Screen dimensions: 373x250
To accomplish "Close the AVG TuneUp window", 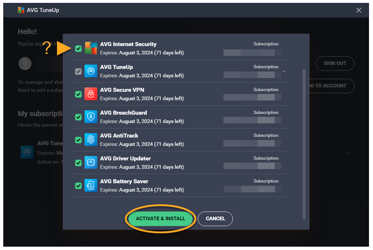I will 359,10.
